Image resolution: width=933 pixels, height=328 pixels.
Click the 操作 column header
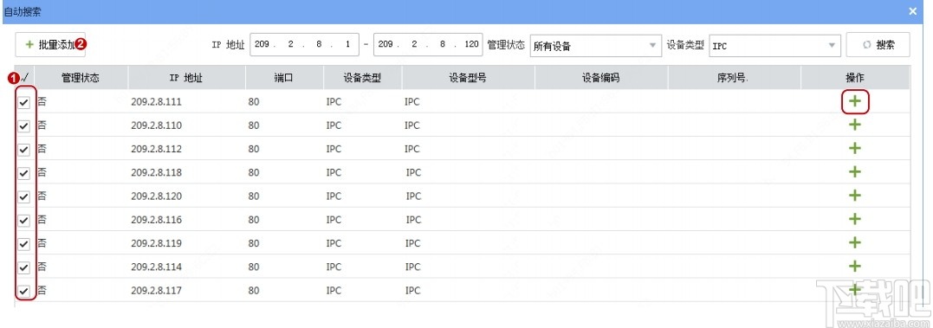(855, 77)
